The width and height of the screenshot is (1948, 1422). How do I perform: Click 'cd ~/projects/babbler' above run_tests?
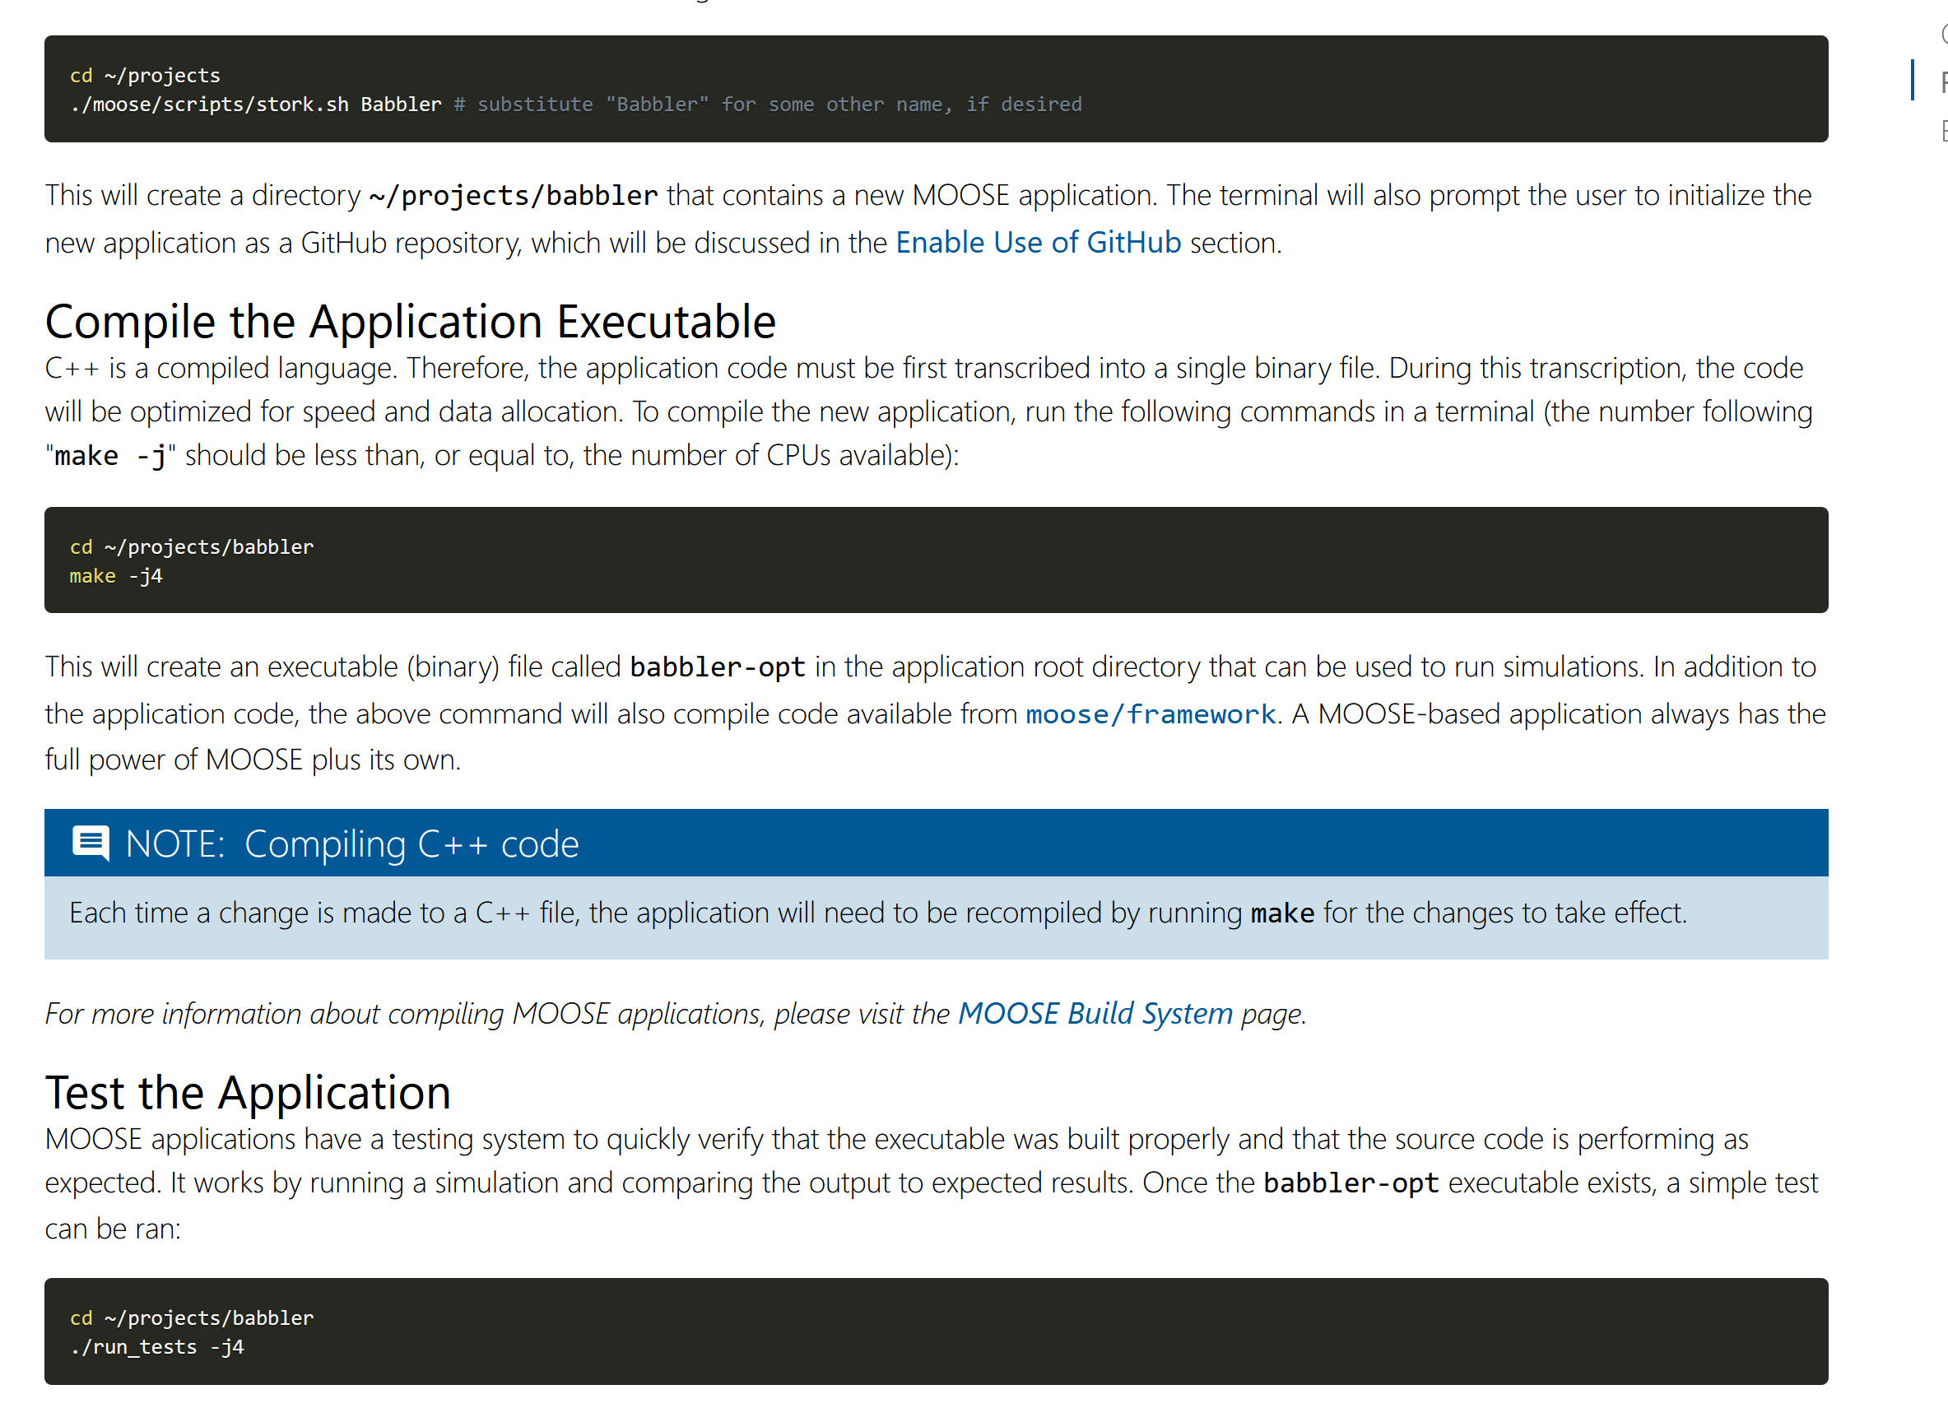click(191, 1318)
